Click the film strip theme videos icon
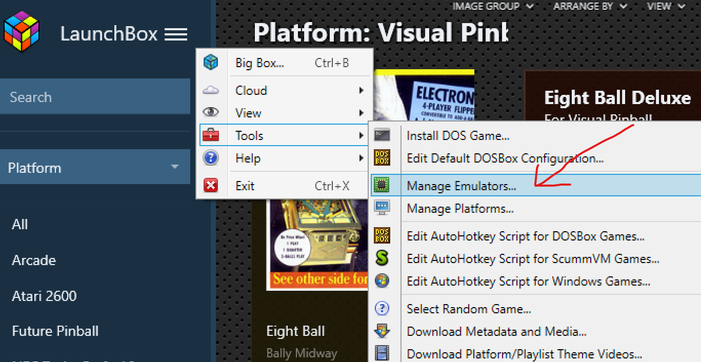 click(382, 353)
